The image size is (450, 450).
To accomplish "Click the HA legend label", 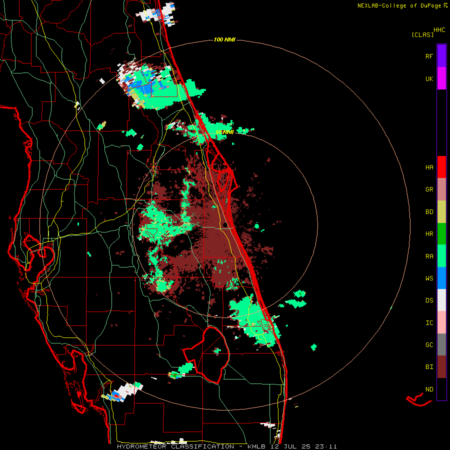I will pos(429,167).
